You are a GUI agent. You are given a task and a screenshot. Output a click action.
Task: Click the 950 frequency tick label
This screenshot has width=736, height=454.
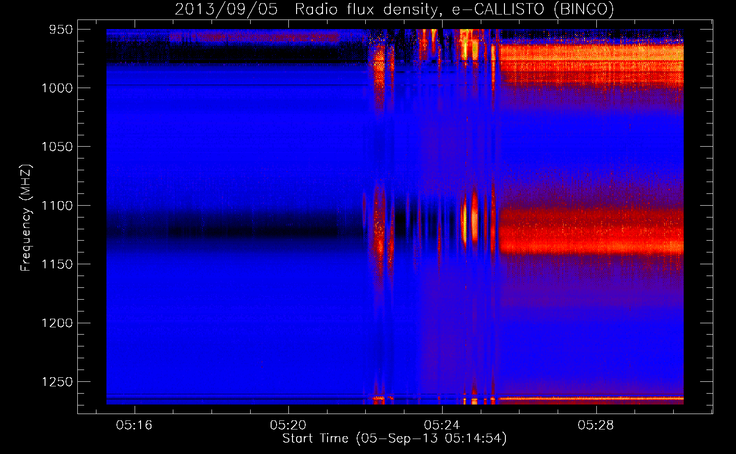pyautogui.click(x=61, y=30)
